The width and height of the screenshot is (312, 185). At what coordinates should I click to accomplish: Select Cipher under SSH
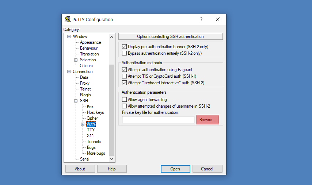click(92, 118)
